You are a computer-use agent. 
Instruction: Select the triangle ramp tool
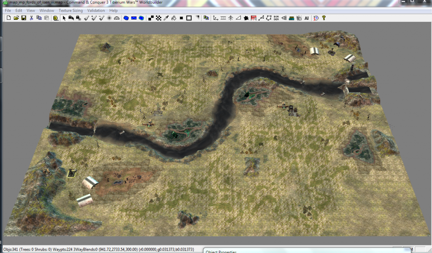(239, 18)
